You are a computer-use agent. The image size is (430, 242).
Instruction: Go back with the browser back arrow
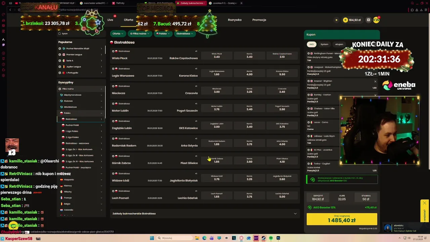pyautogui.click(x=10, y=10)
